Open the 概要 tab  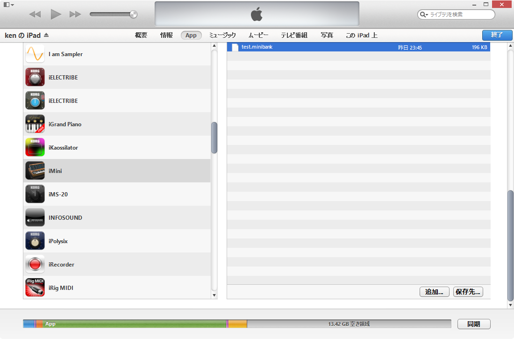coord(141,35)
